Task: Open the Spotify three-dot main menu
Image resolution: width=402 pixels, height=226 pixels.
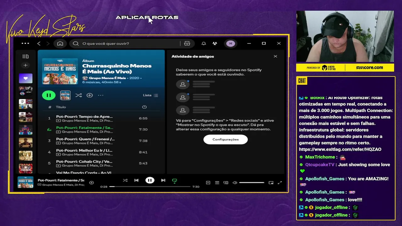Action: [x=25, y=43]
